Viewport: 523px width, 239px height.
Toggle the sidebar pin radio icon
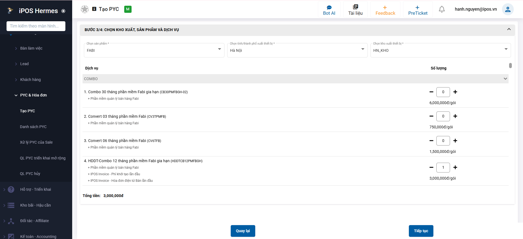63,11
